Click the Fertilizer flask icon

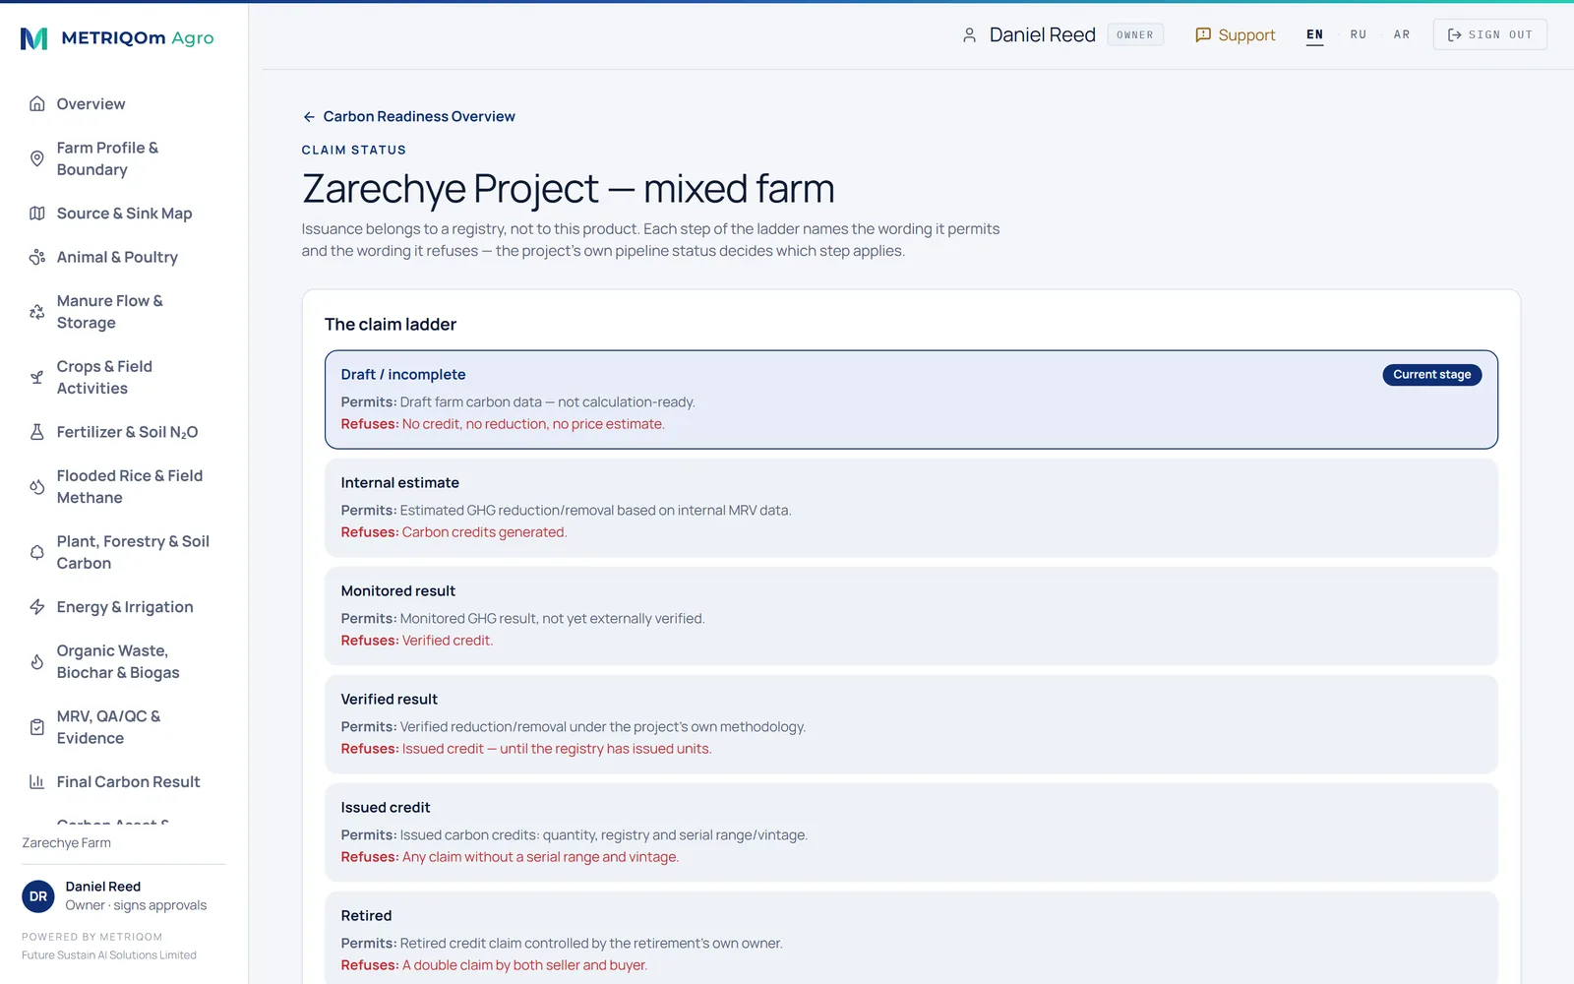tap(37, 432)
